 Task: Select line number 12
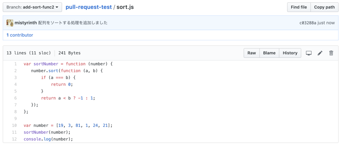click(14, 139)
